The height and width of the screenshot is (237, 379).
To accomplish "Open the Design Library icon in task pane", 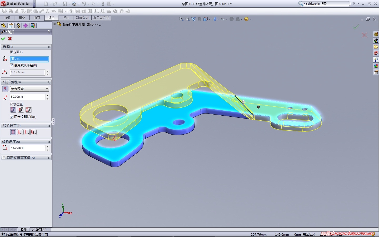I will pyautogui.click(x=376, y=41).
